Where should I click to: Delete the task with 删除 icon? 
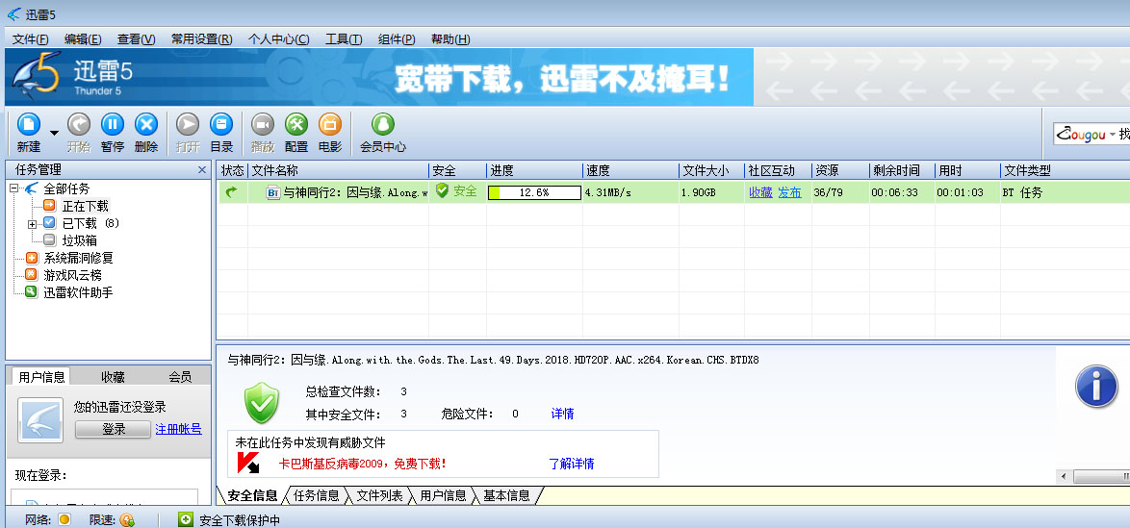[x=146, y=125]
